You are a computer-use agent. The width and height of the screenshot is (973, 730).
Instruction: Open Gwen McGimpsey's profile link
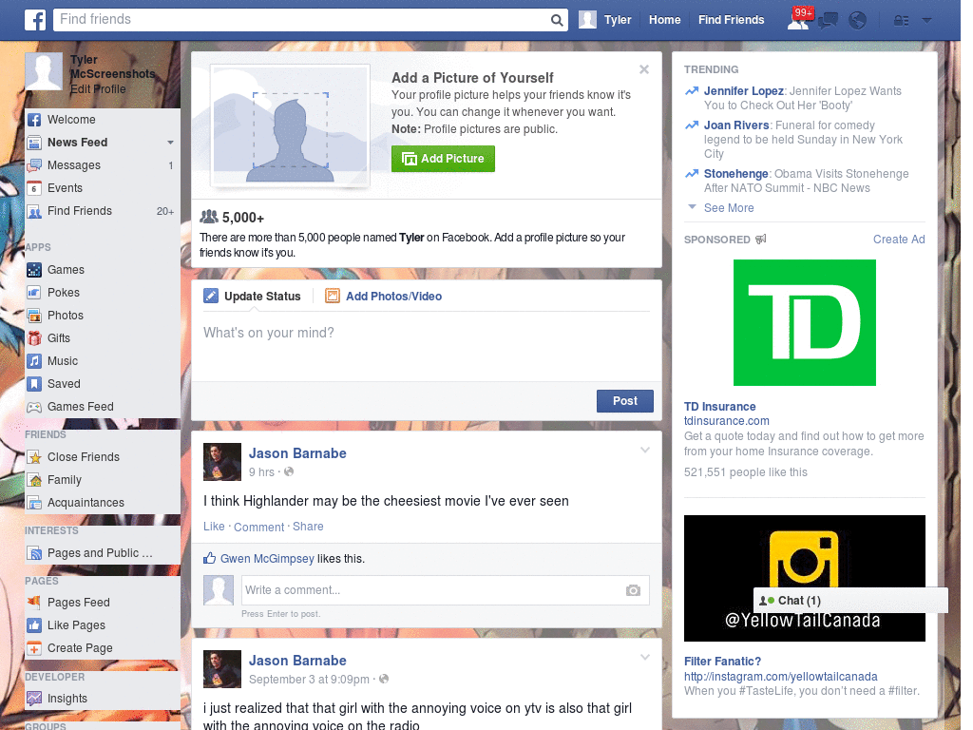[267, 559]
